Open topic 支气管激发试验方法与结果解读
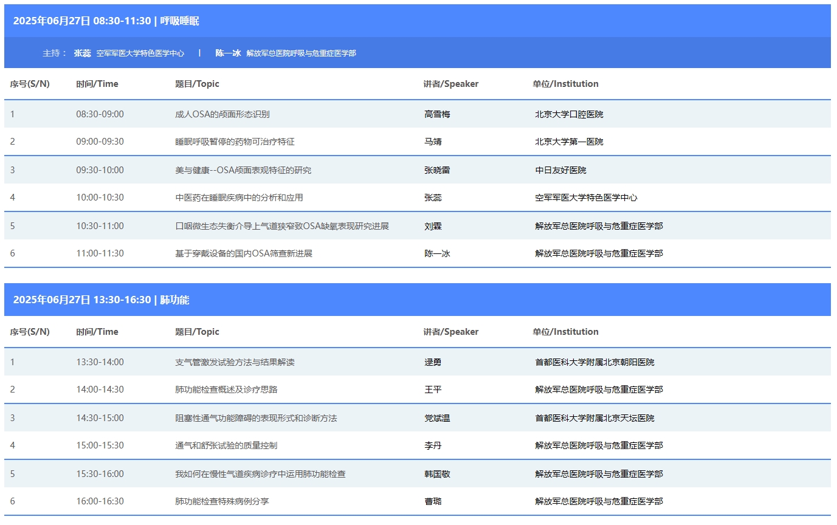 235,362
